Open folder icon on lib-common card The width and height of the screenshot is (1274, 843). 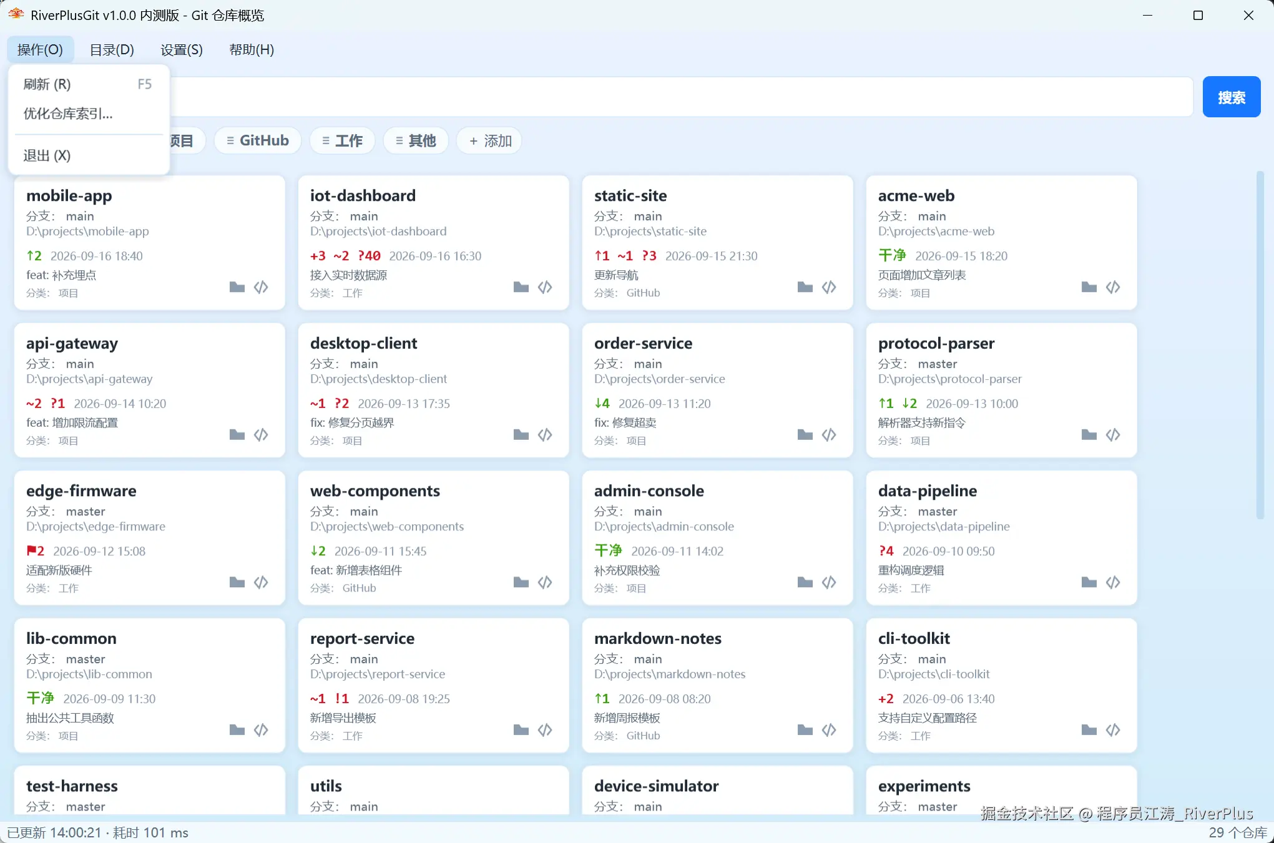tap(237, 729)
